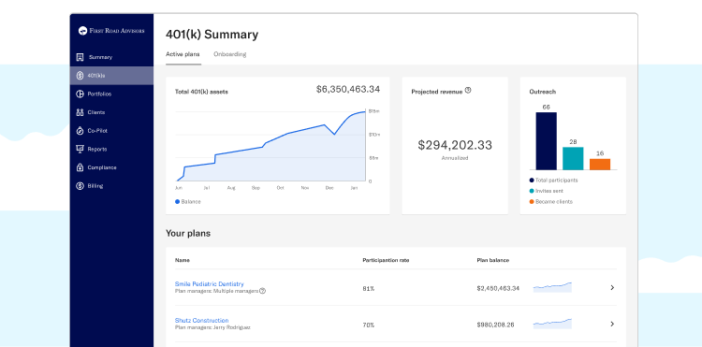Image resolution: width=702 pixels, height=347 pixels.
Task: Click Plan managers: Jerry Rodriguez text
Action: click(x=212, y=327)
